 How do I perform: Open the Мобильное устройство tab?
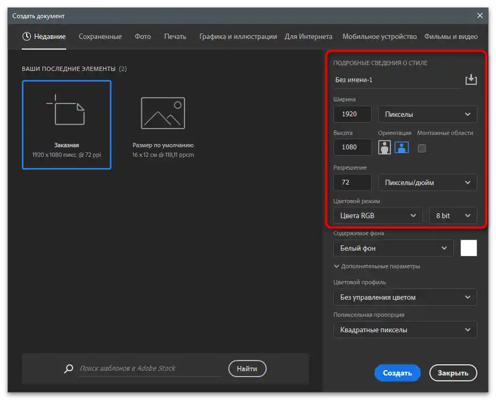[380, 37]
